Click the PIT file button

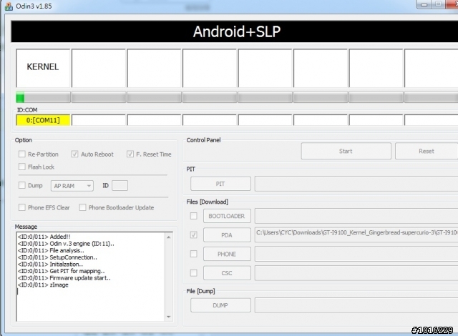point(220,184)
